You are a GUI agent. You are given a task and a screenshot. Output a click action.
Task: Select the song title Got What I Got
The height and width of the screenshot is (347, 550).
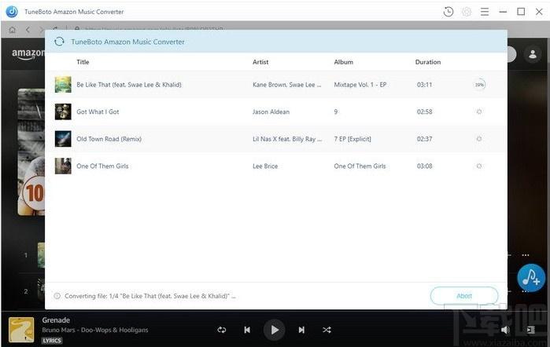coord(98,111)
